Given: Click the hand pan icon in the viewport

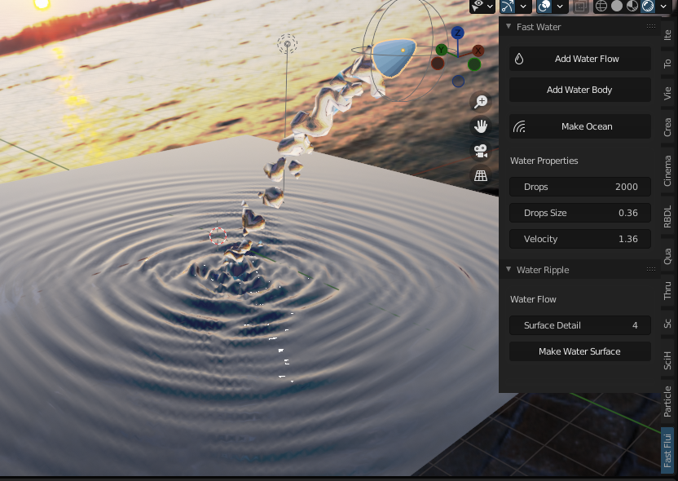Looking at the screenshot, I should [x=480, y=126].
